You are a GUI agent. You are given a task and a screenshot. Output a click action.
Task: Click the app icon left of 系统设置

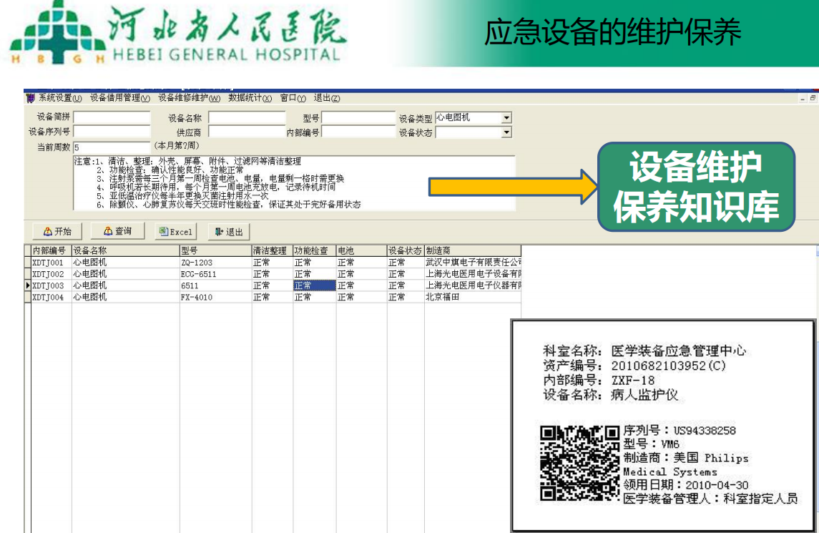(30, 98)
